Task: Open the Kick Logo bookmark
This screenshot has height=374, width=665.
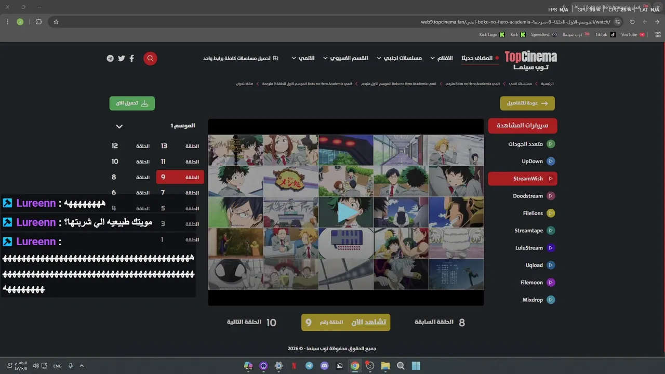Action: [491, 35]
